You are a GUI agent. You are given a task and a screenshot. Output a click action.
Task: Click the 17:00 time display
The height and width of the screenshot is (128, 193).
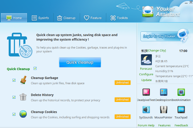[183, 51]
